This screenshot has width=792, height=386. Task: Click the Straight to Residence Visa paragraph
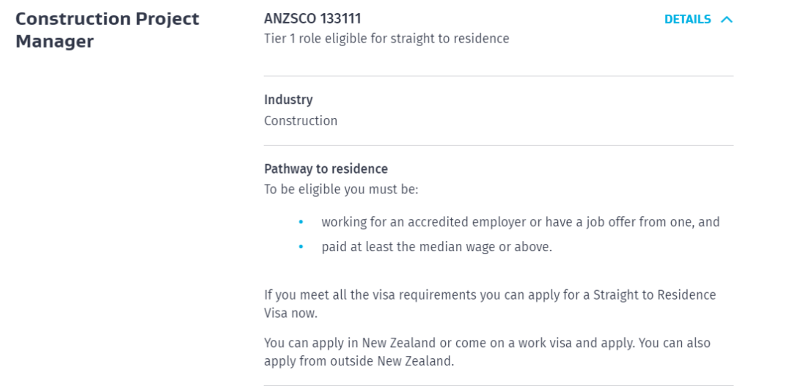click(489, 304)
